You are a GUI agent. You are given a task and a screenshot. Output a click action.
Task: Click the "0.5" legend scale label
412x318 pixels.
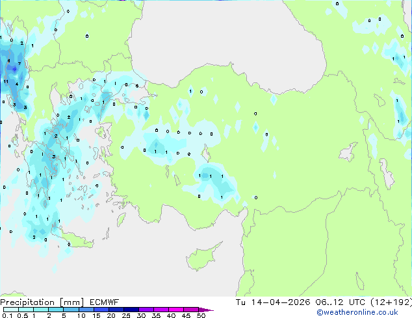click(23, 315)
